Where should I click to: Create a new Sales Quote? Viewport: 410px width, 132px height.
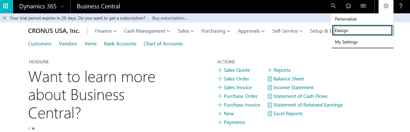tap(237, 70)
